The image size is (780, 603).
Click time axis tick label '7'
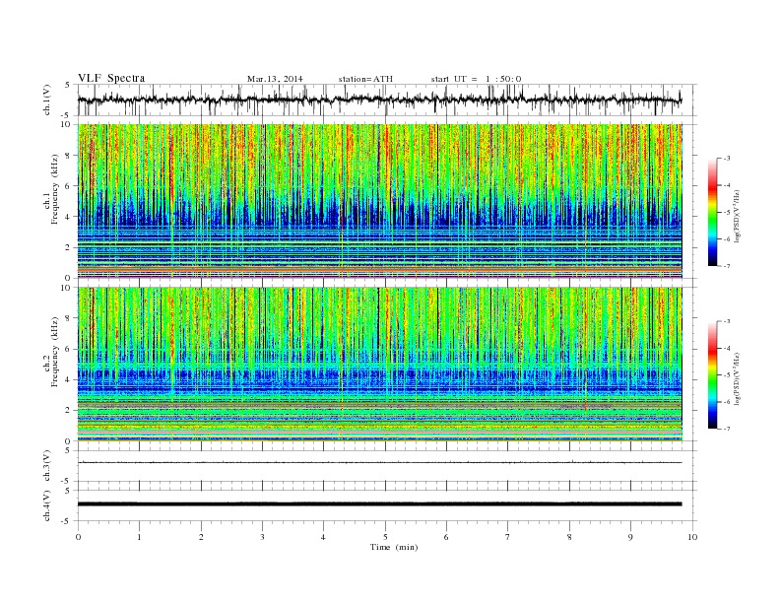(508, 537)
